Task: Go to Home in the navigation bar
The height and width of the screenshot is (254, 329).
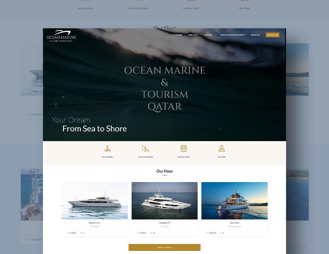Action: tap(179, 35)
